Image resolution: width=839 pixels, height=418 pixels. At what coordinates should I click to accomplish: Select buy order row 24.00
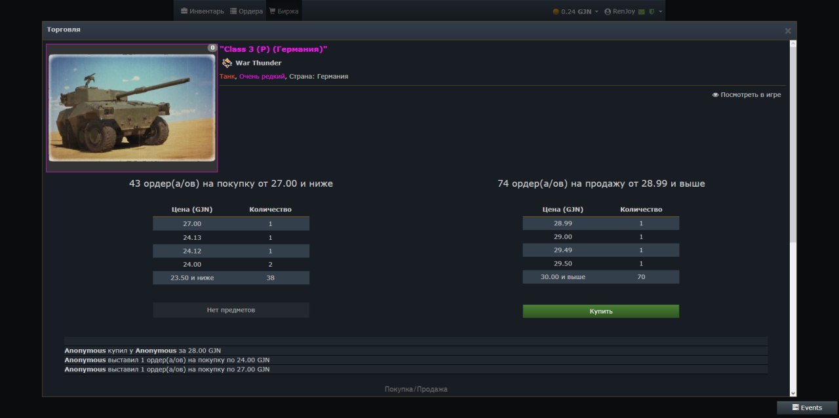tap(231, 264)
